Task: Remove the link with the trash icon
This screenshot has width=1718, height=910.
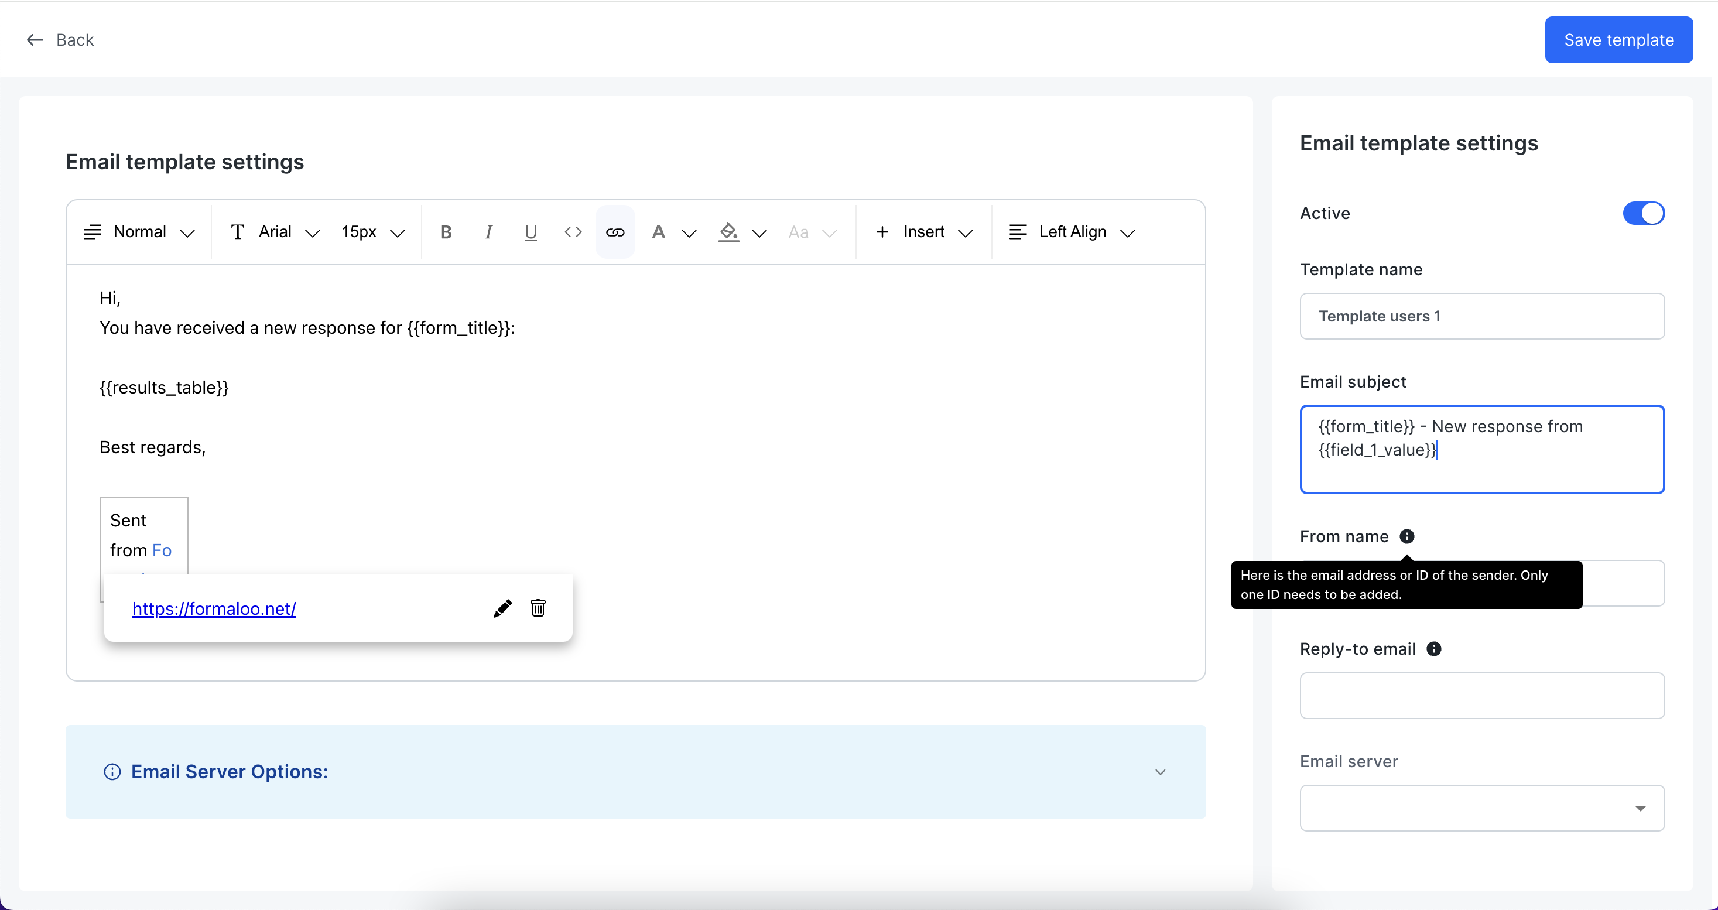Action: point(538,608)
